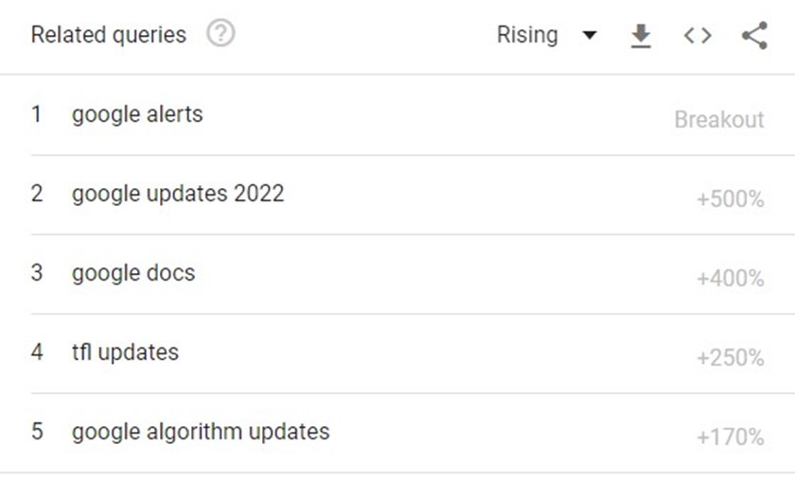795x479 pixels.
Task: Open the Related queries help icon
Action: 221,33
